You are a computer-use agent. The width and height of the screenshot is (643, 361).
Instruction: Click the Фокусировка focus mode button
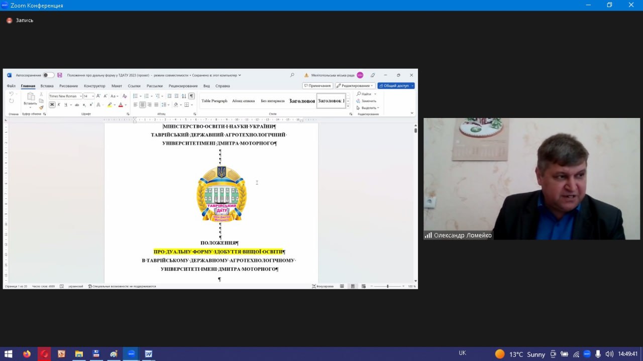point(323,286)
